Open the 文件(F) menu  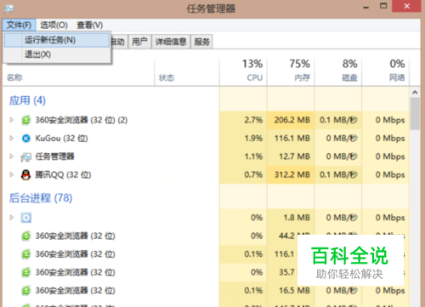(x=19, y=25)
